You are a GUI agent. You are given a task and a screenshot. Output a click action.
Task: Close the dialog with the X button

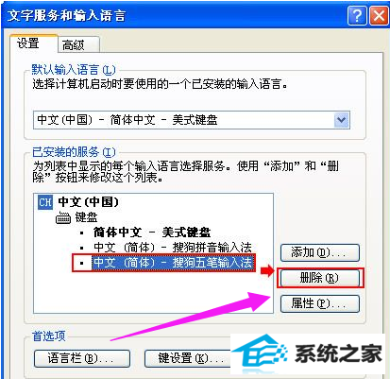click(379, 15)
